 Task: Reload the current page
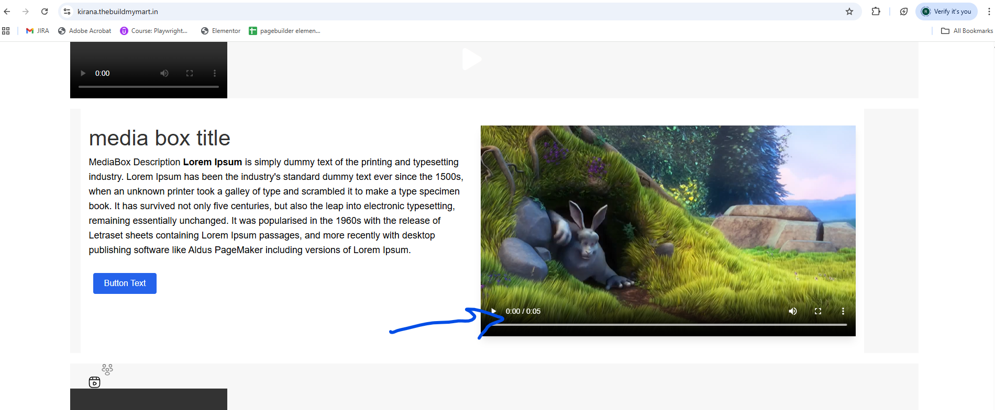[45, 12]
